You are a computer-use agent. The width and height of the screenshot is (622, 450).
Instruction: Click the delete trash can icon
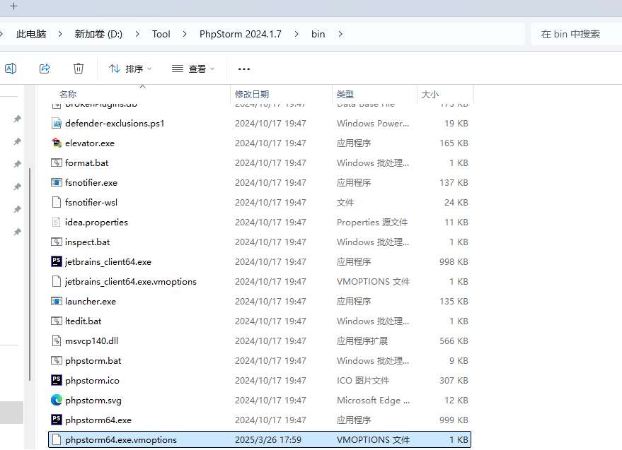(79, 69)
